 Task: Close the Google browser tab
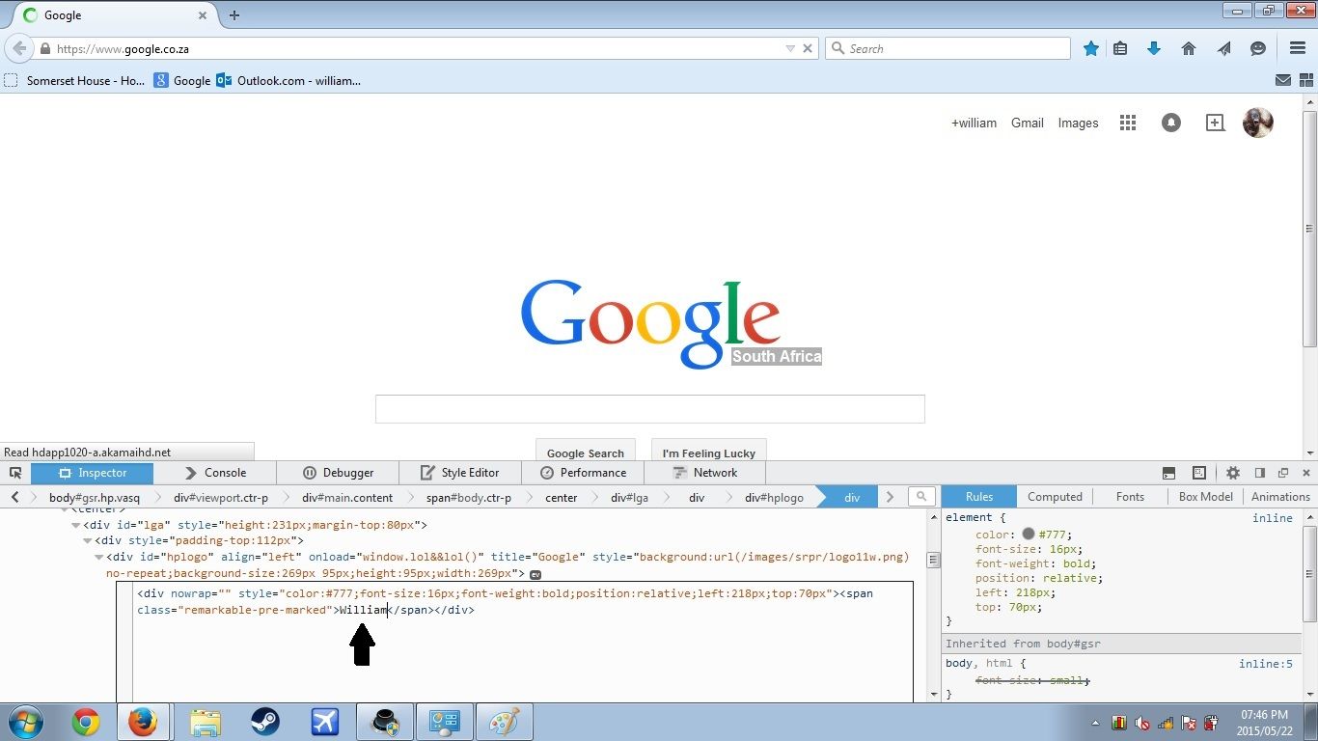(x=203, y=15)
